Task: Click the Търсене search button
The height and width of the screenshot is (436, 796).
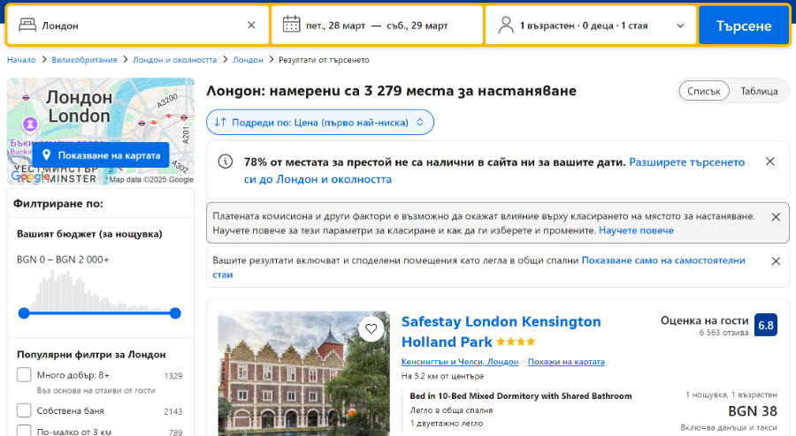Action: pos(744,26)
